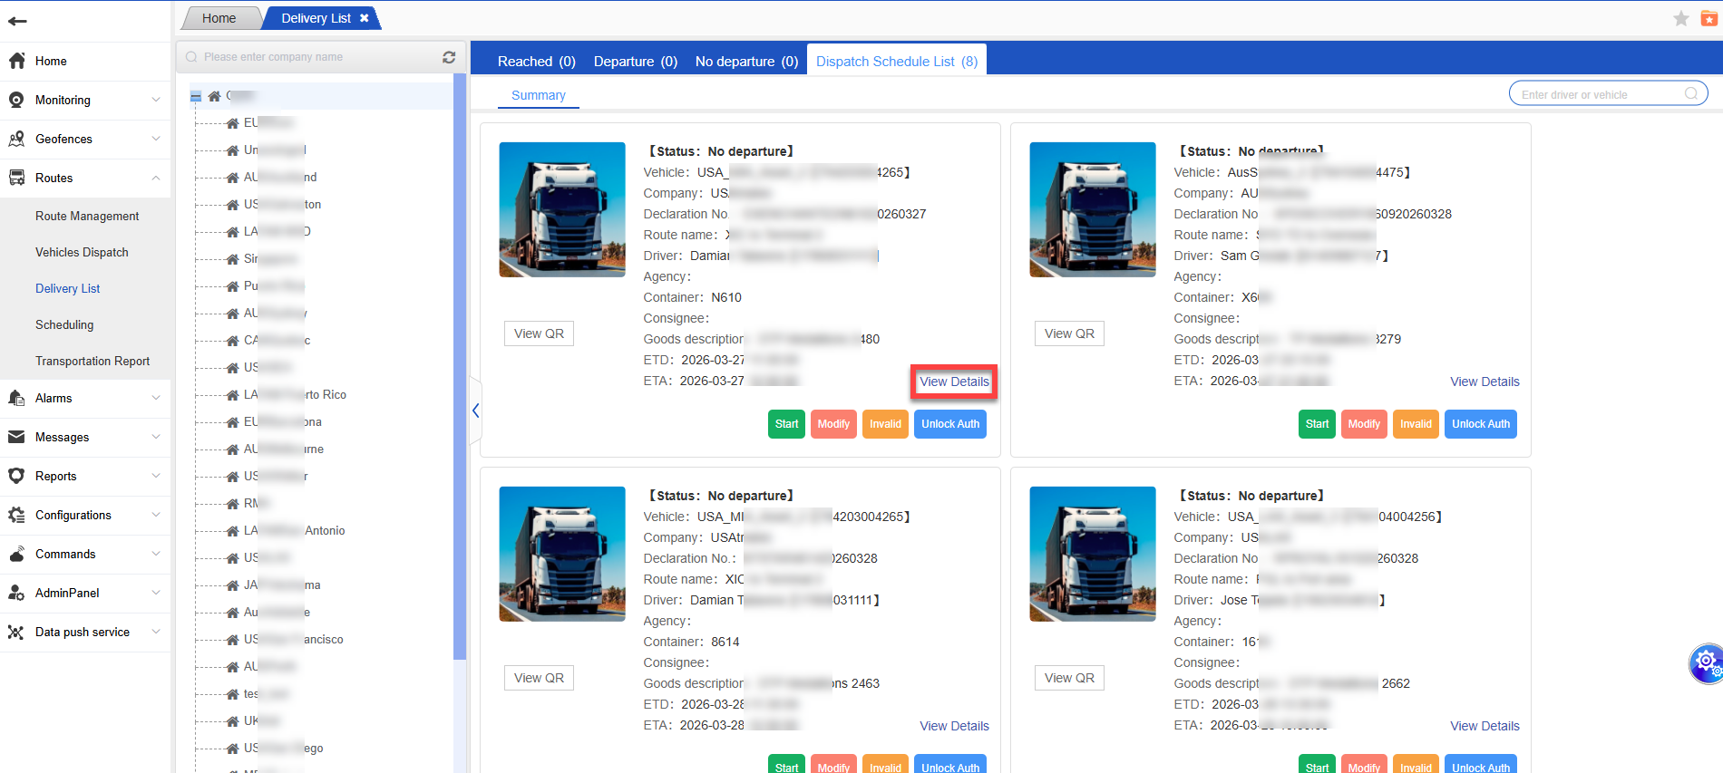Open the Vehicles Dispatch menu item
1723x773 pixels.
tap(82, 252)
